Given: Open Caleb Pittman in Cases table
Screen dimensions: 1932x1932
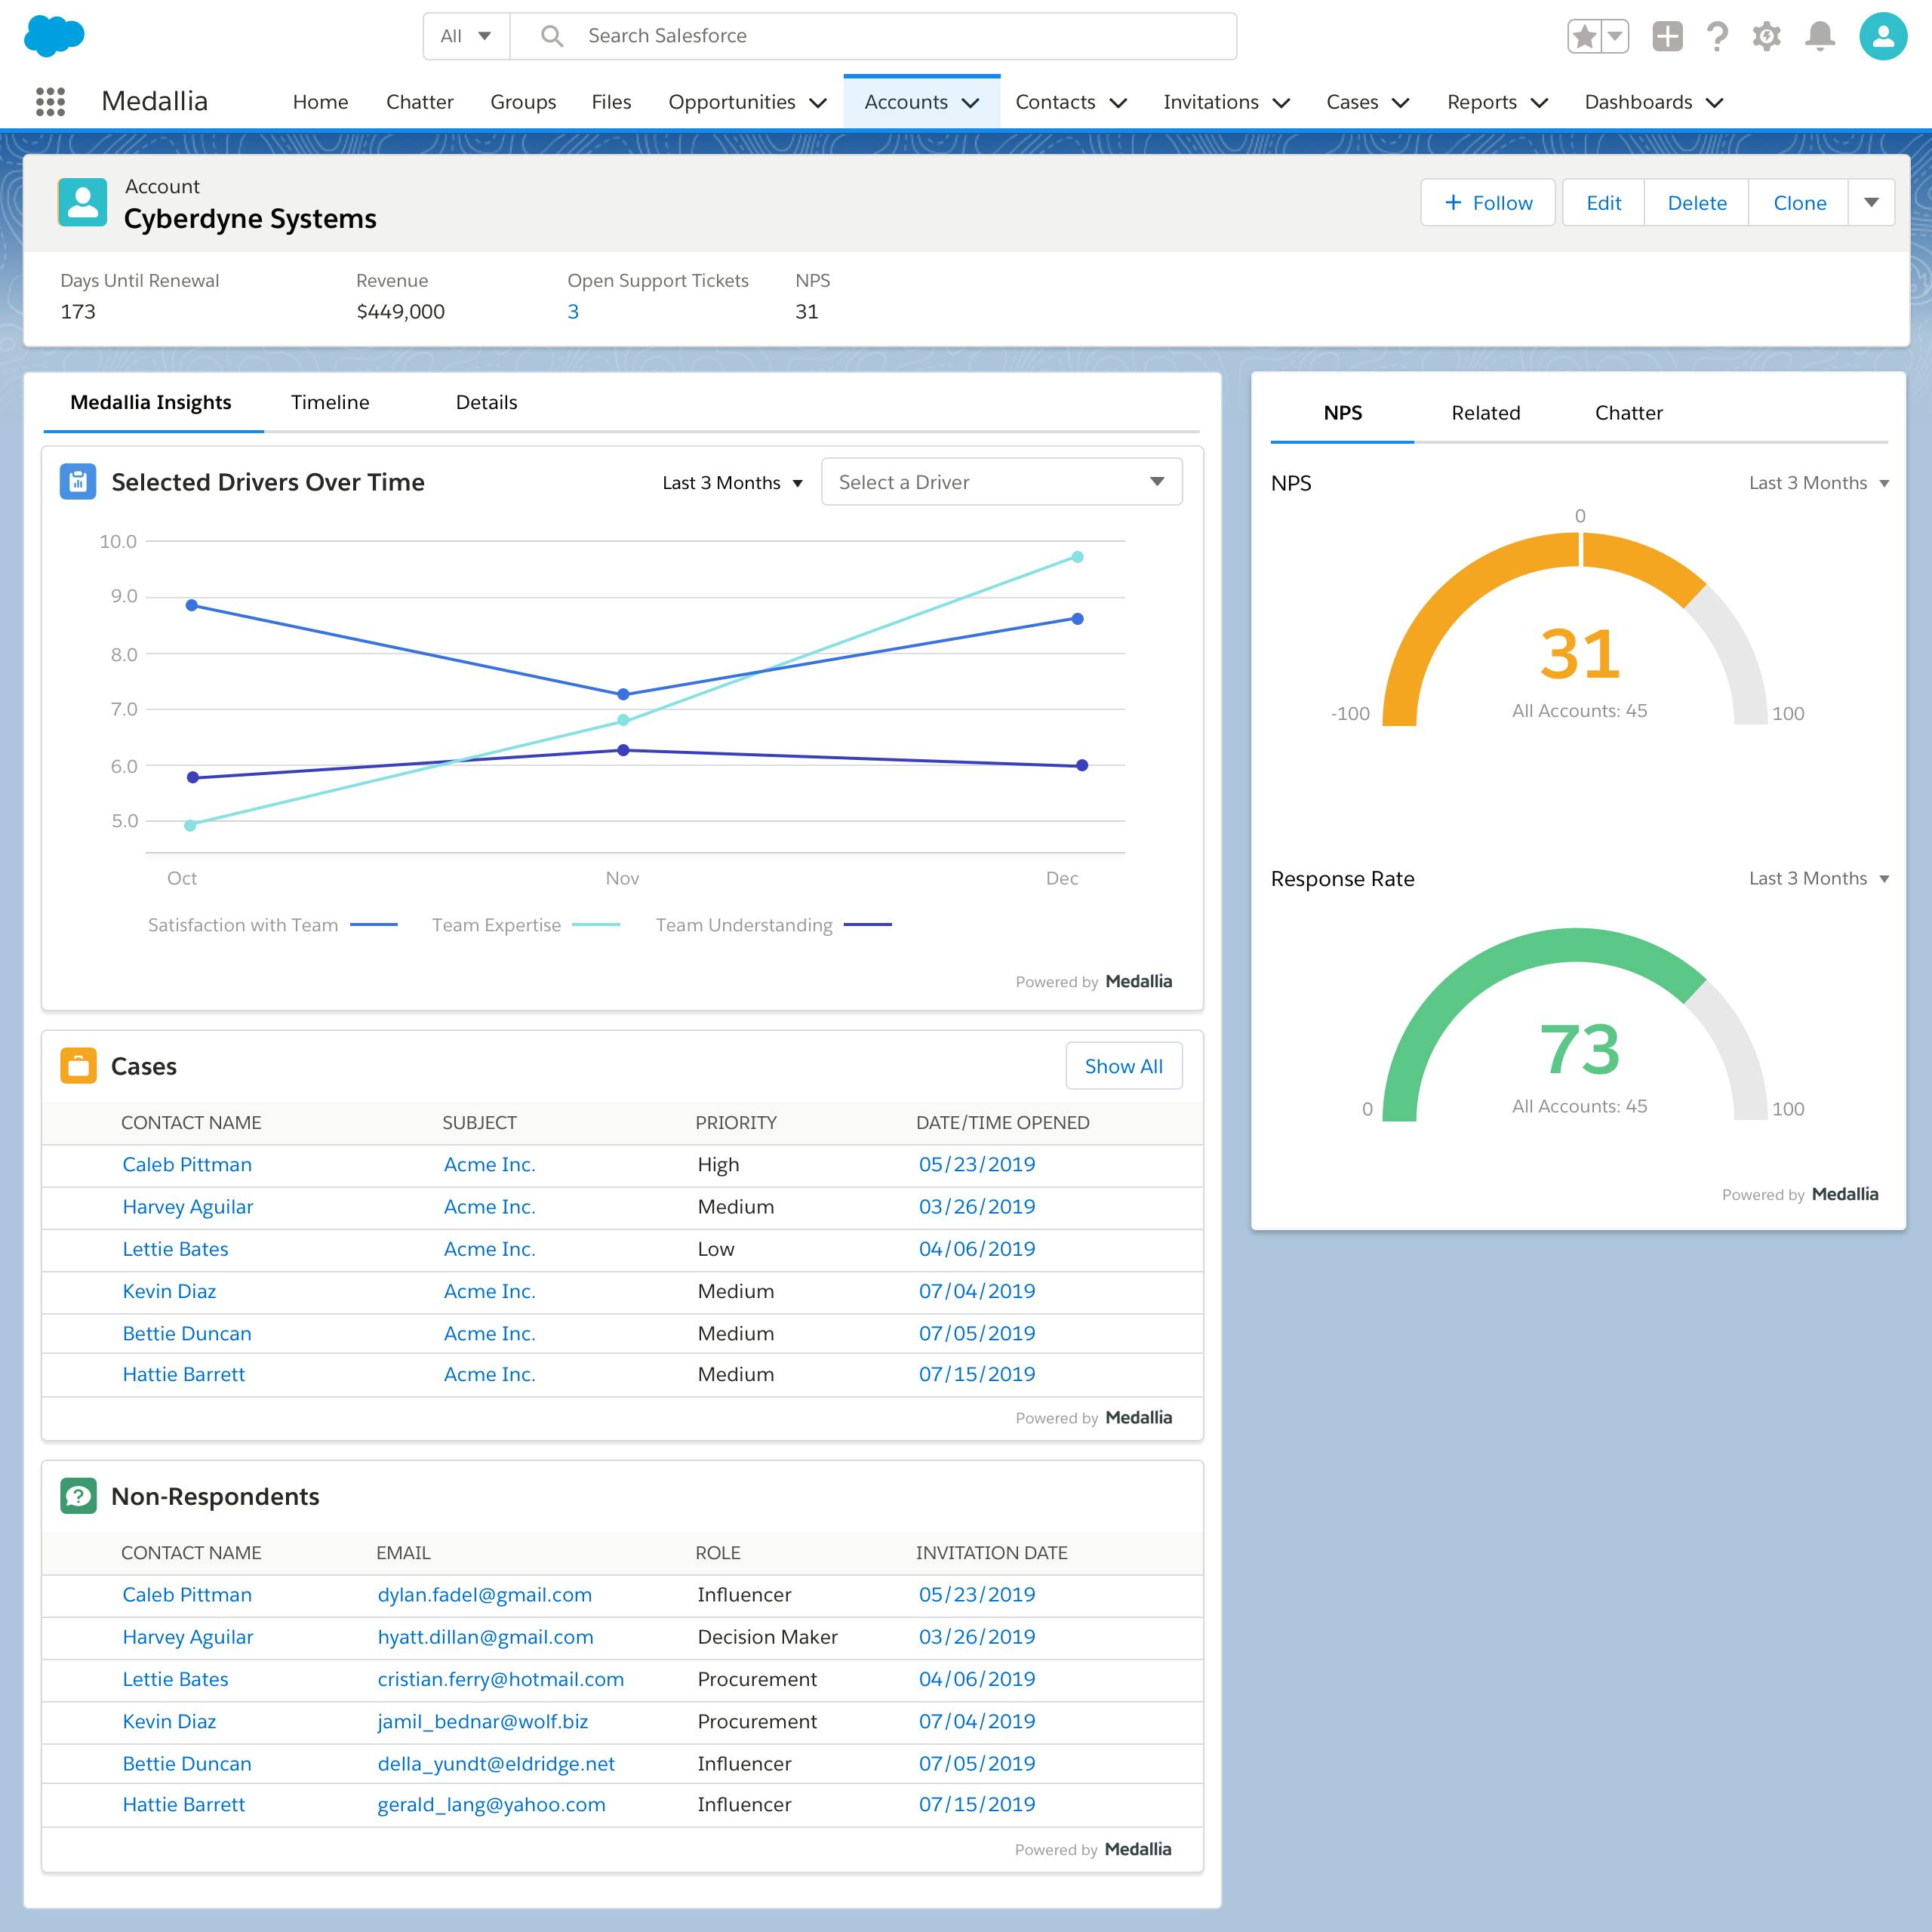Looking at the screenshot, I should click(x=187, y=1164).
